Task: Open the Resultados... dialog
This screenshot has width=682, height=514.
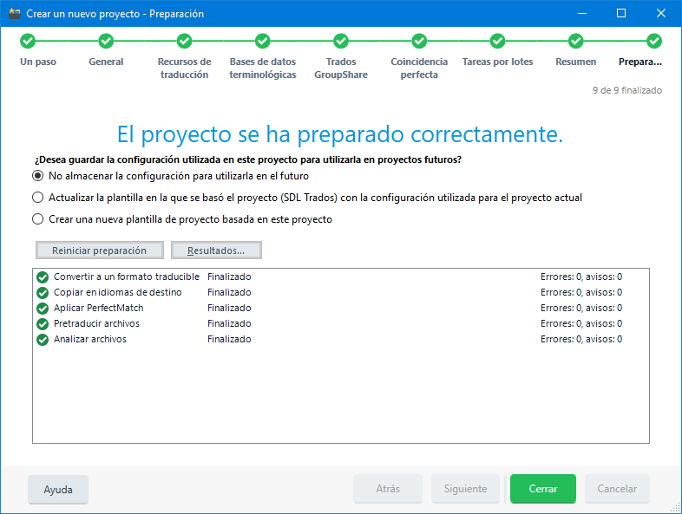Action: (216, 250)
